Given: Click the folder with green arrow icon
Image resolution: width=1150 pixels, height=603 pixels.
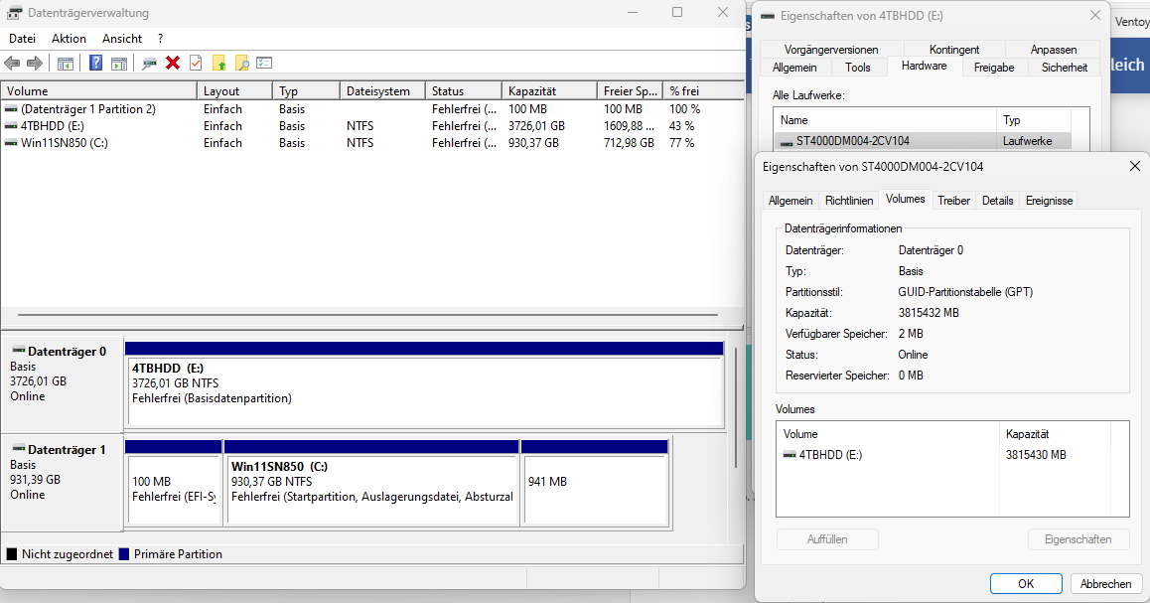Looking at the screenshot, I should point(218,64).
